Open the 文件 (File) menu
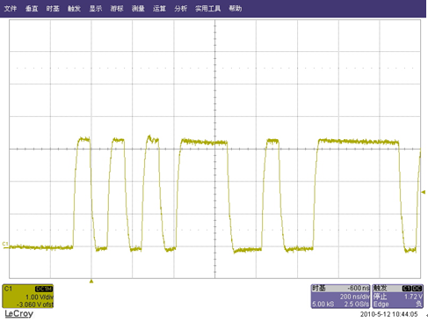Viewport: 428px width, 323px height. [11, 9]
